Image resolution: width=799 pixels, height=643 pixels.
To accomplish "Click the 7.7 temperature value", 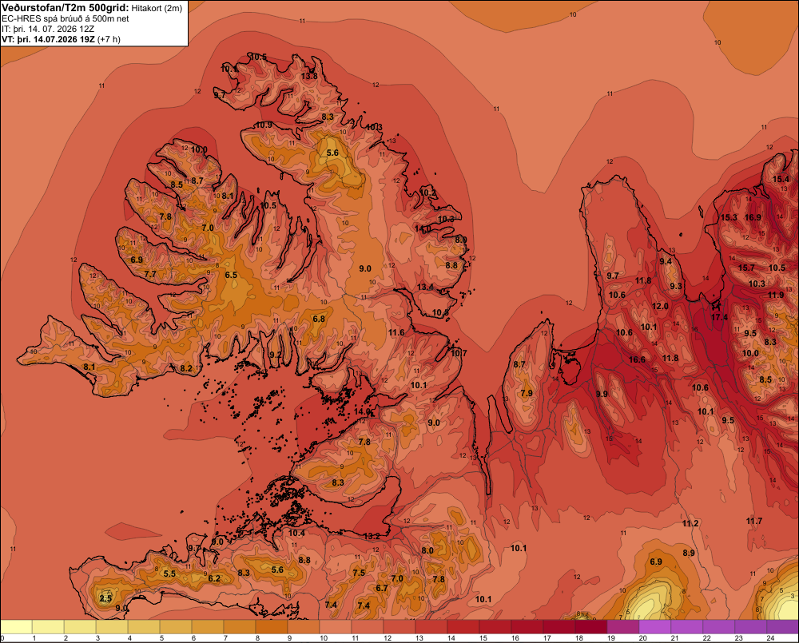I will point(150,274).
